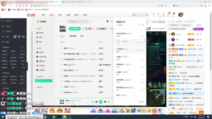Open Douyu history clock icon in header
Image resolution: width=212 pixels, height=119 pixels.
pos(154,15)
